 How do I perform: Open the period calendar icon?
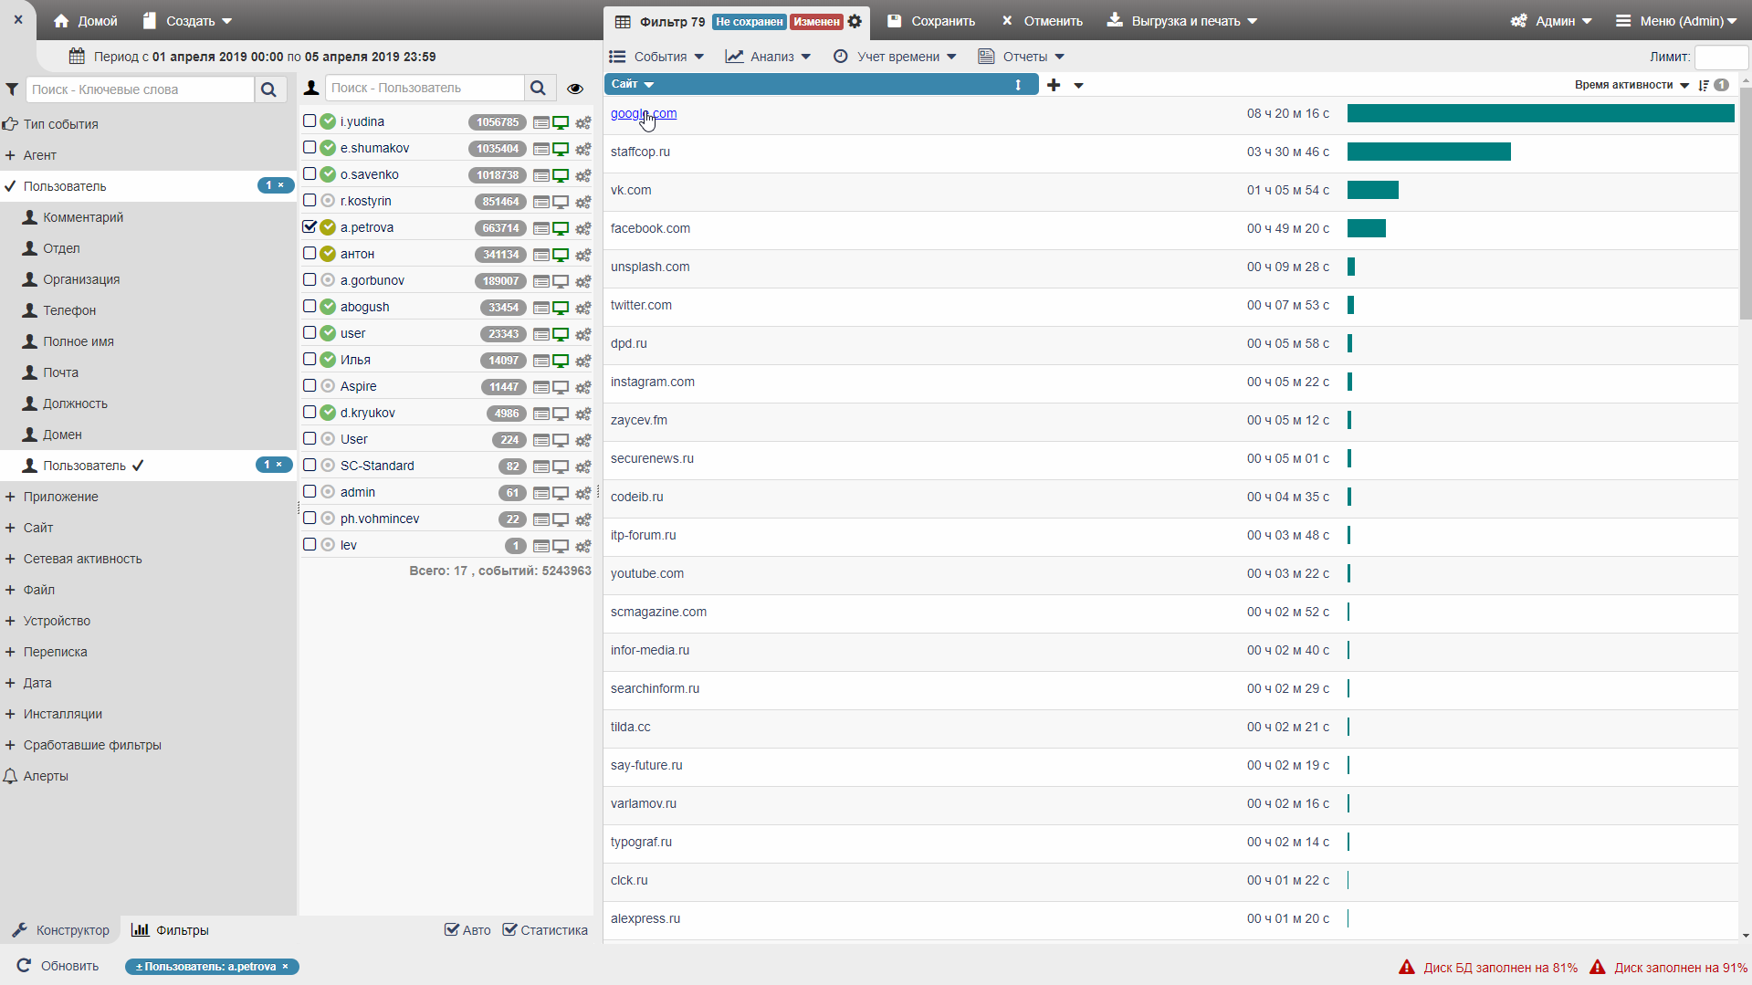tap(78, 57)
